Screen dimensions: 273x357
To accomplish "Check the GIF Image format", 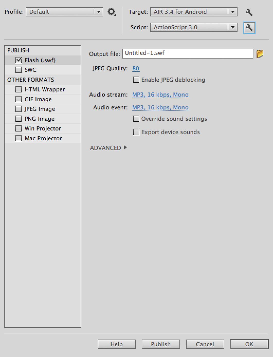I will [19, 99].
